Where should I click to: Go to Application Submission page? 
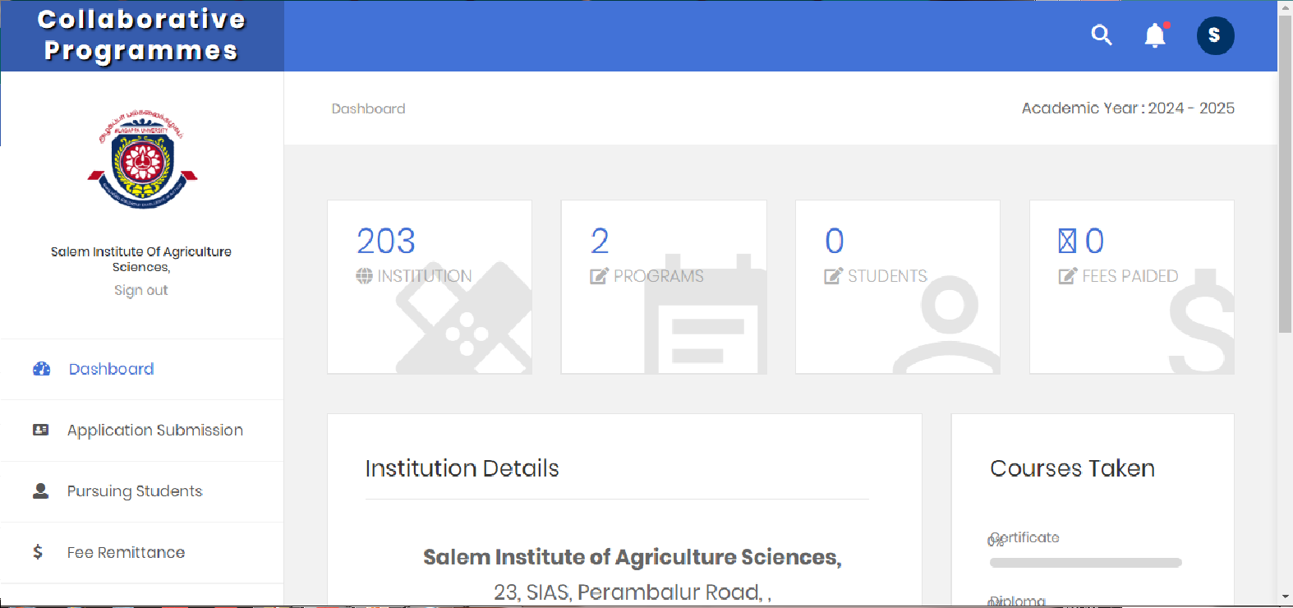(x=155, y=430)
